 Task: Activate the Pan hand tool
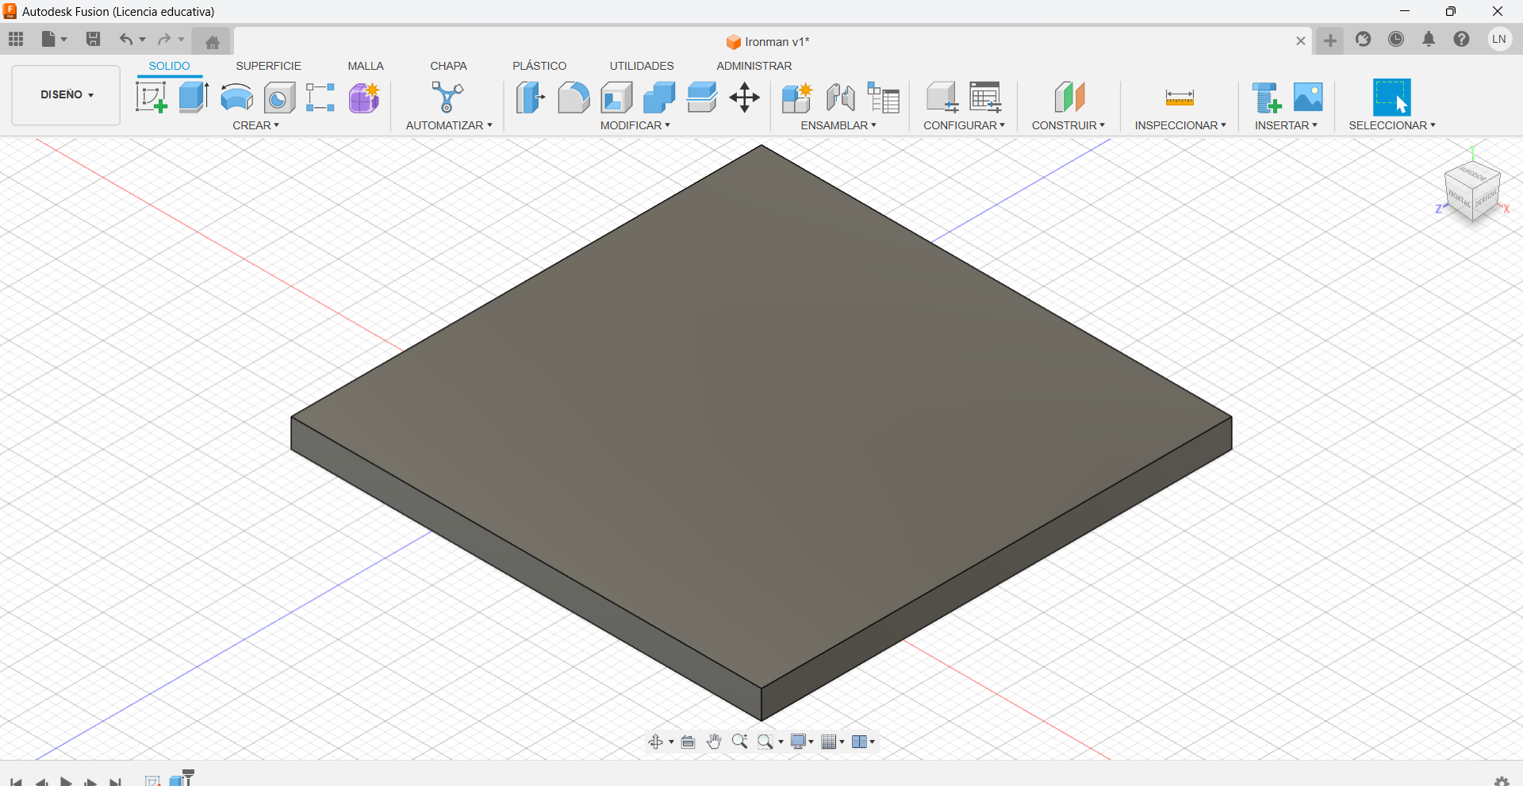(x=714, y=742)
